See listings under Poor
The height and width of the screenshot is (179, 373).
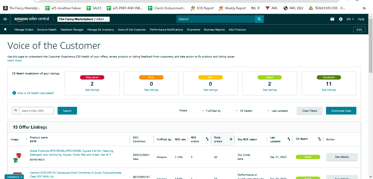151,90
